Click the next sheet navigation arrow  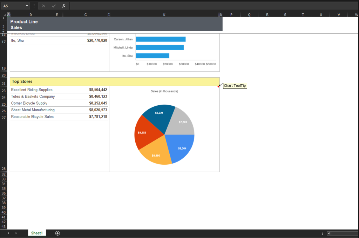16,233
